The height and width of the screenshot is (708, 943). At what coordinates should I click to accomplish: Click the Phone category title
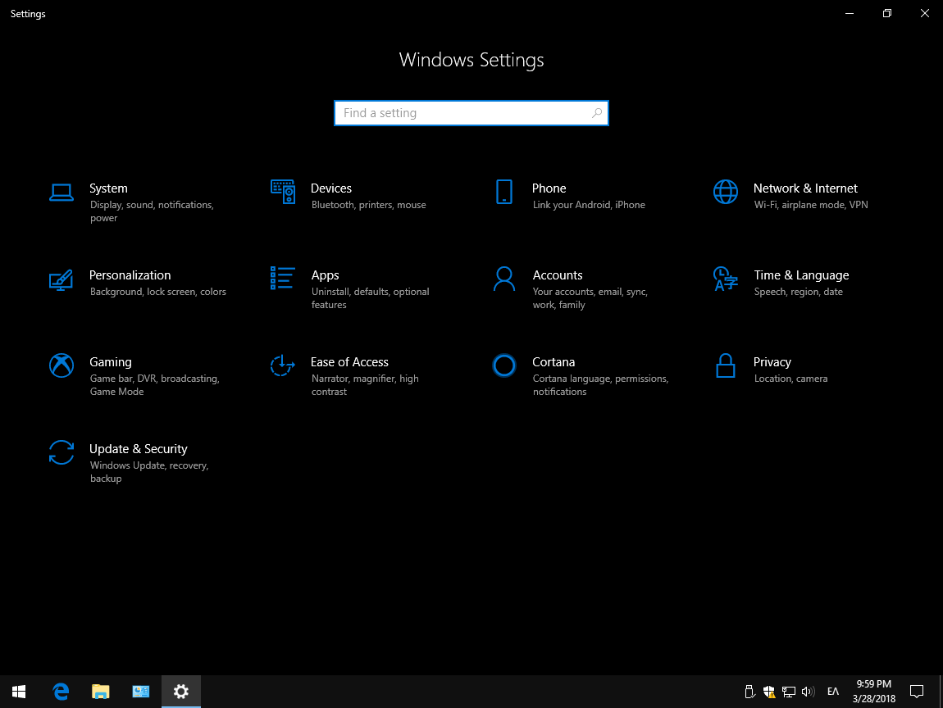pyautogui.click(x=549, y=188)
